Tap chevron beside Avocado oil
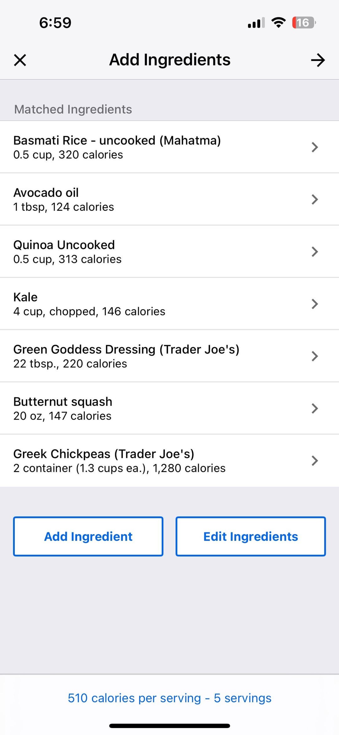The width and height of the screenshot is (339, 735). tap(315, 199)
